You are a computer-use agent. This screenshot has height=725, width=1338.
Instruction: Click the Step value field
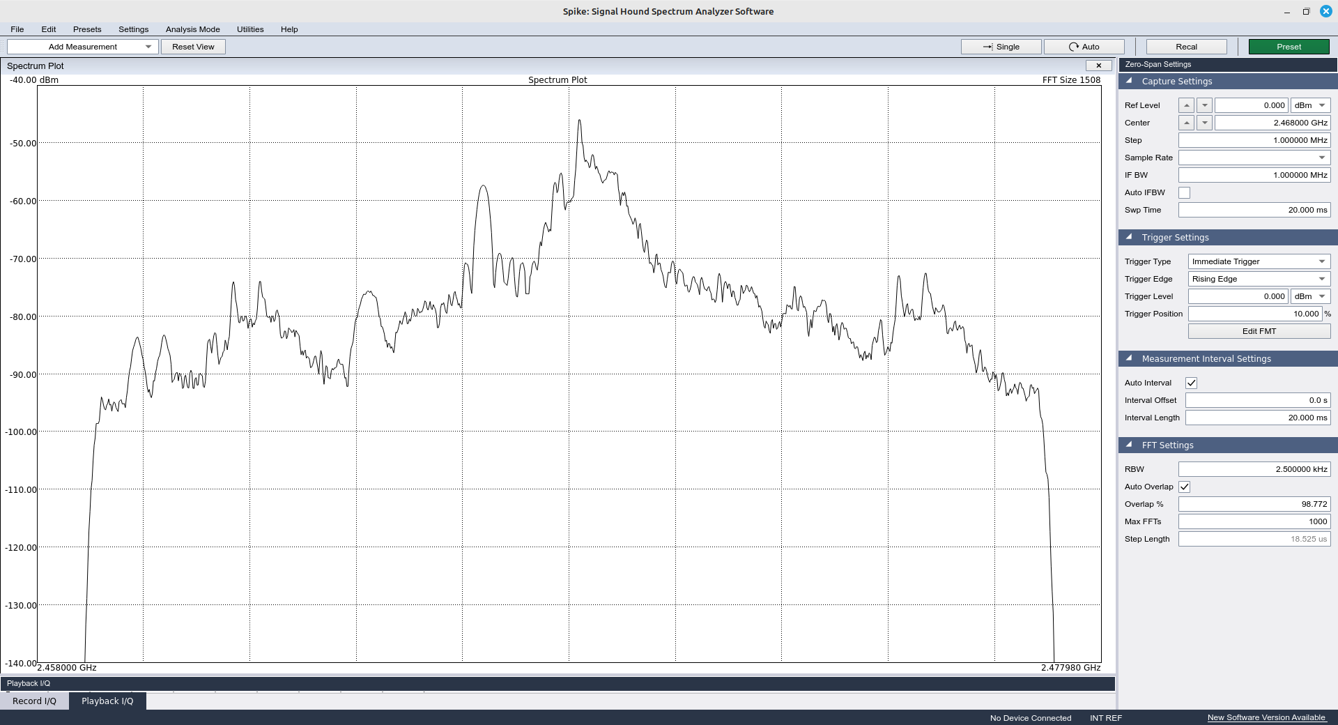(x=1254, y=140)
